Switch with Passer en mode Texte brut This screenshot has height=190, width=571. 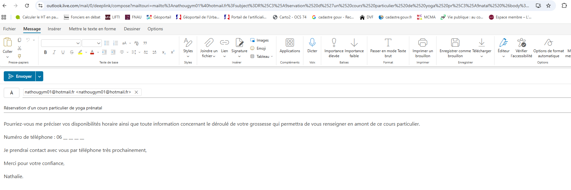(x=388, y=48)
